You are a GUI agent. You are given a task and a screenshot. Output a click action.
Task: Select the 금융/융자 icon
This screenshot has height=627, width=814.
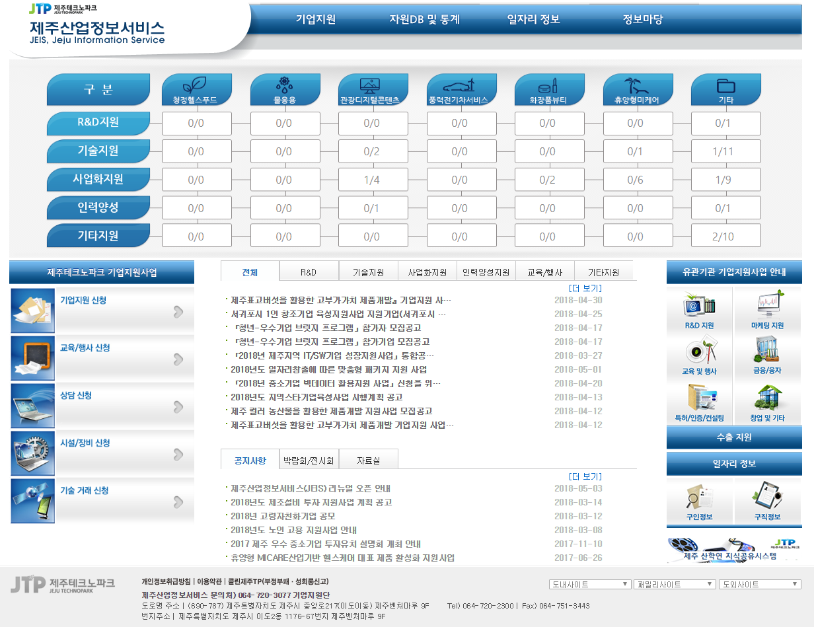(x=767, y=351)
